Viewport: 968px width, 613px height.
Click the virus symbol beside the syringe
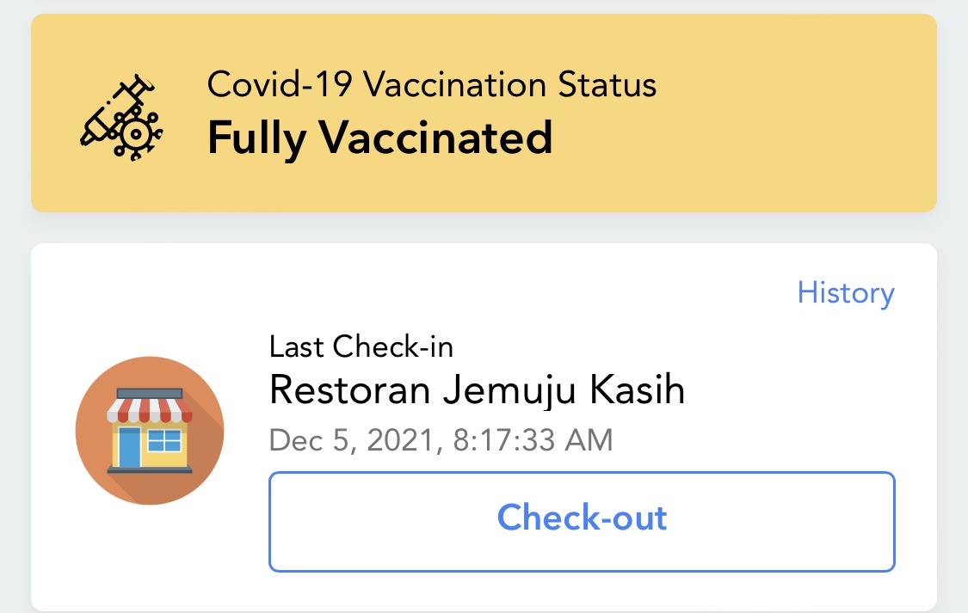[x=136, y=136]
